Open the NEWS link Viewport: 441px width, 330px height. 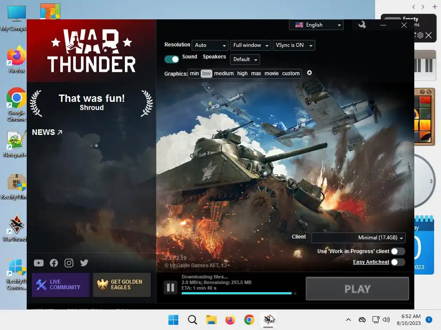click(47, 132)
